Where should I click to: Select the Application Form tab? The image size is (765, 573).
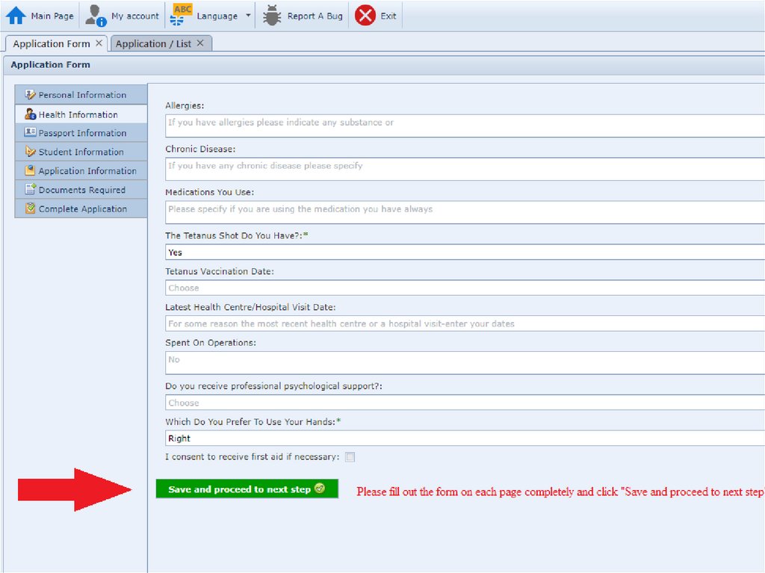point(51,43)
